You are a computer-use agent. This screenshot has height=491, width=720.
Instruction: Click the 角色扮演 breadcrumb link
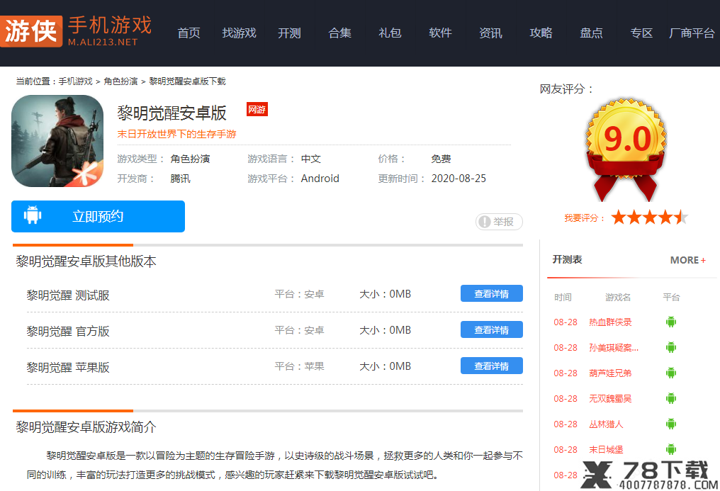click(120, 81)
